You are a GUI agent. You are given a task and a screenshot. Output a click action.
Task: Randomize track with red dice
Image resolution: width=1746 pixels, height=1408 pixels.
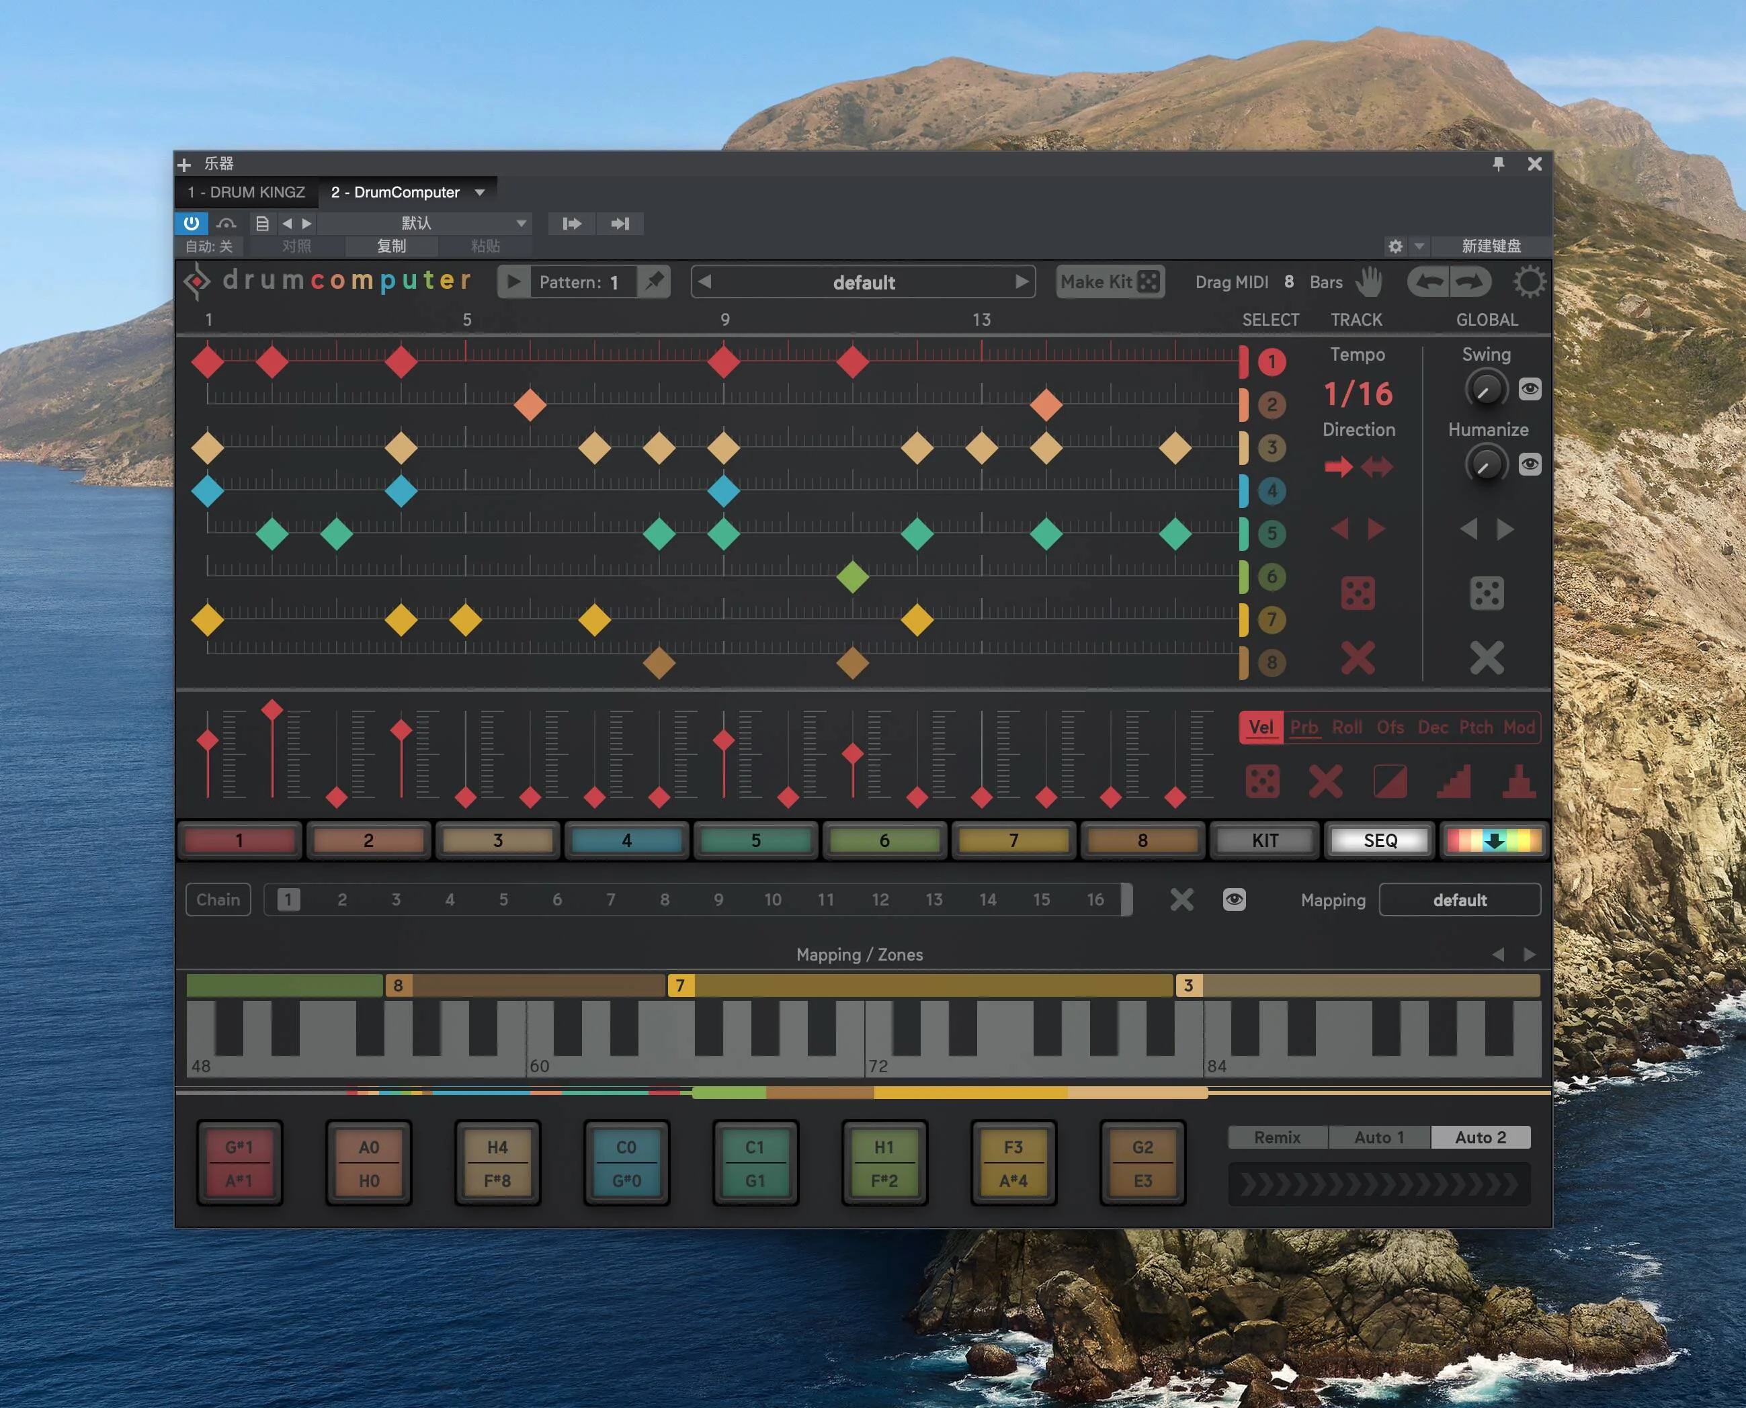(1358, 593)
